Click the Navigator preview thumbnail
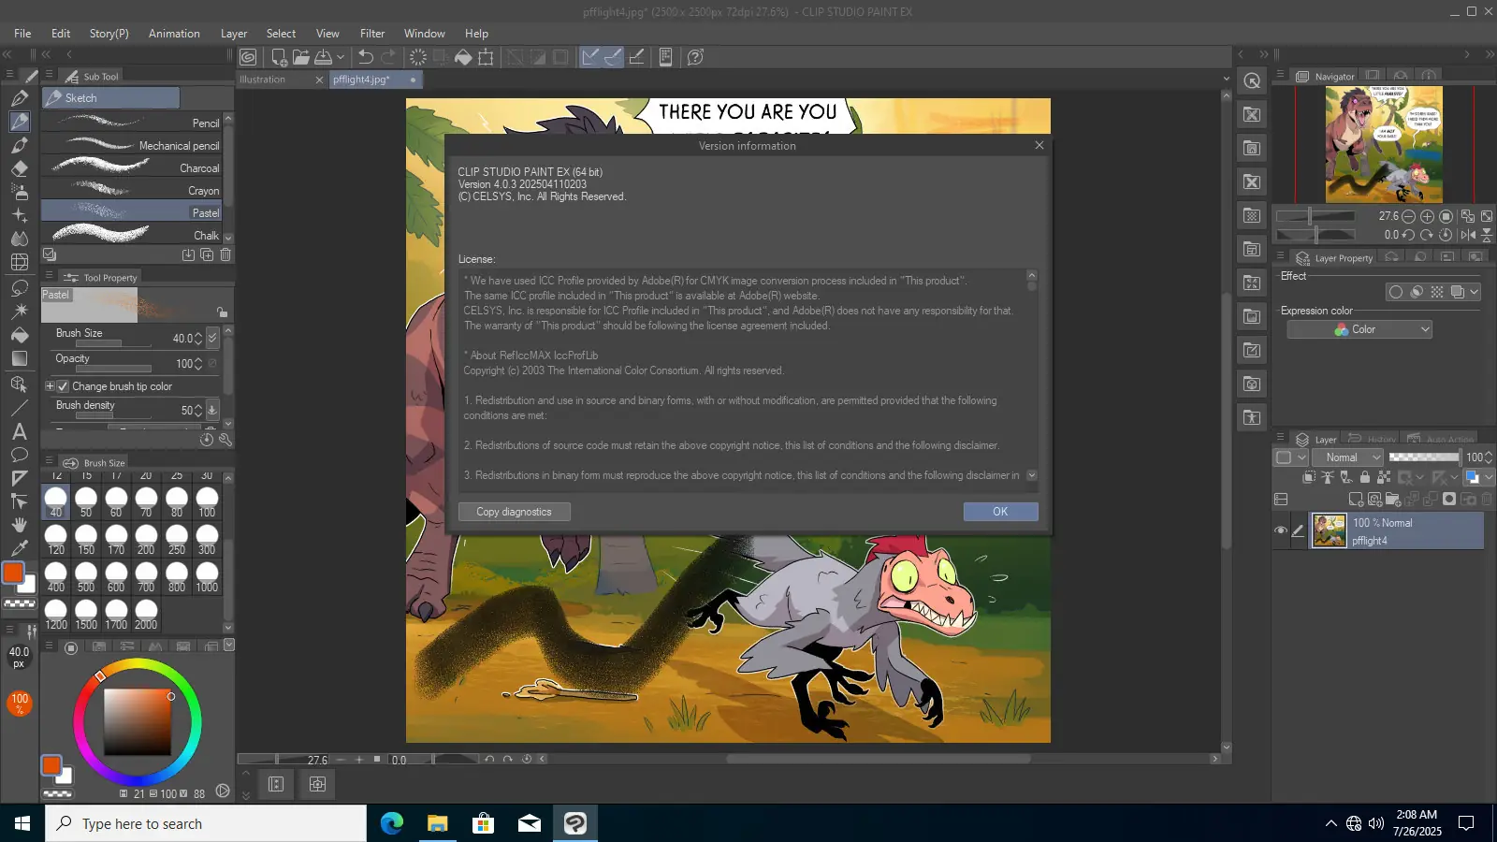This screenshot has height=842, width=1497. point(1384,145)
